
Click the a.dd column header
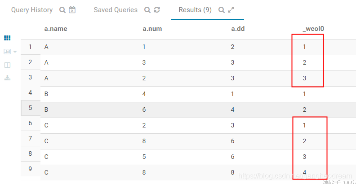coord(238,29)
